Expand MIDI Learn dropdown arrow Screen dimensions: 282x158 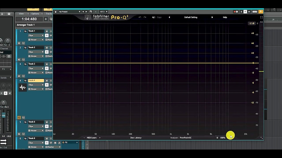tap(100, 138)
